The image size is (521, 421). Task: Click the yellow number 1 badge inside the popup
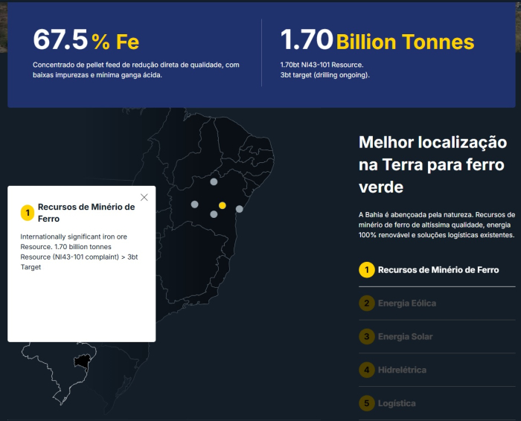coord(28,213)
